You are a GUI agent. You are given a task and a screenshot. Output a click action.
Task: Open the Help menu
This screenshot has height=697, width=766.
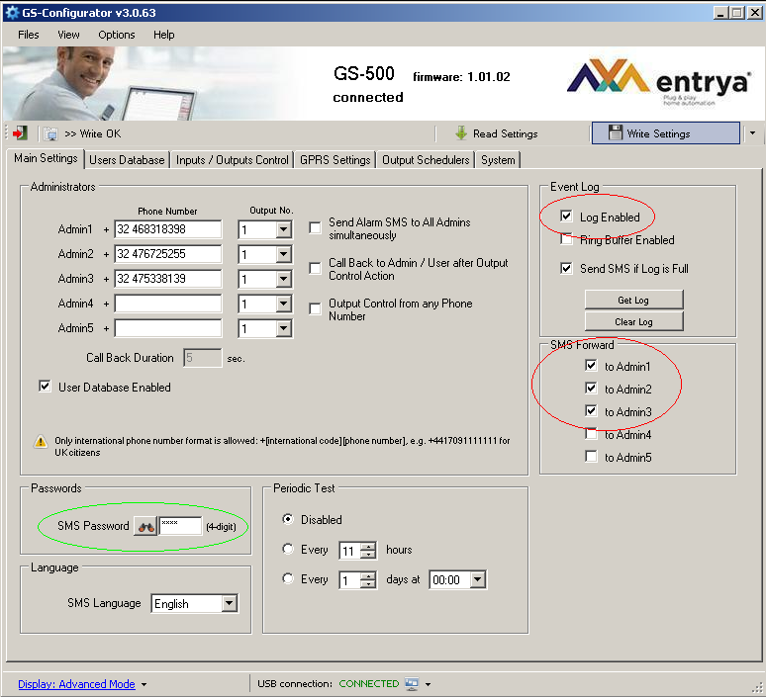163,35
